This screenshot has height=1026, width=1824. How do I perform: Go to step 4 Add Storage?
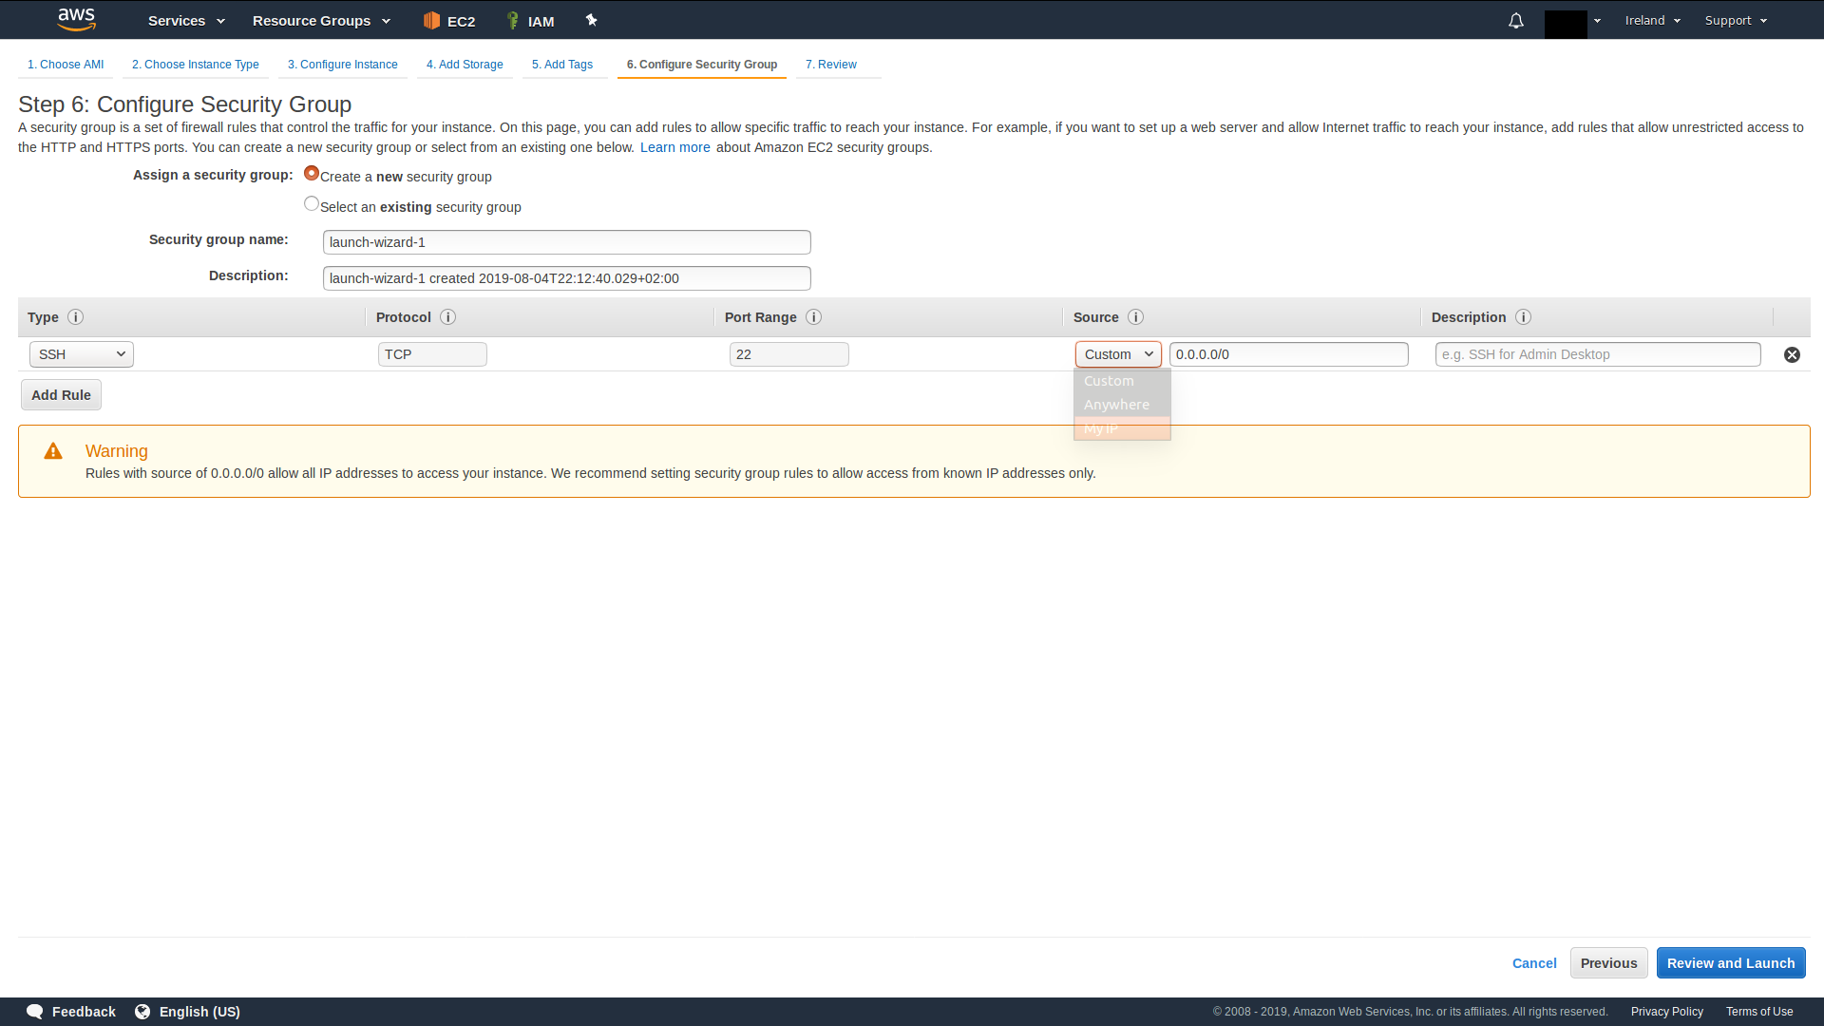click(465, 65)
